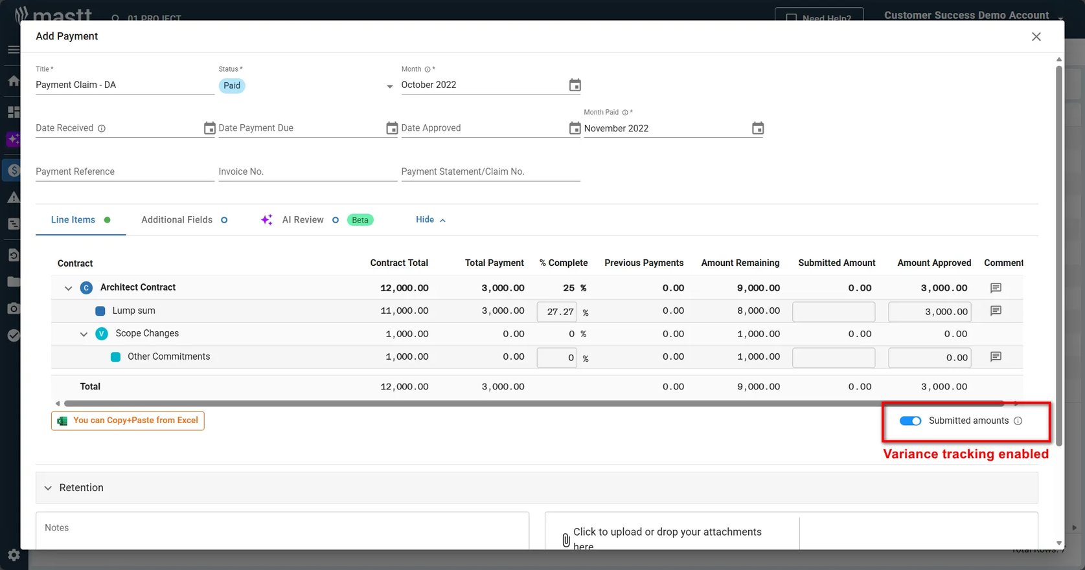Screen dimensions: 1085x570
Task: Click the Lump sum Submitted Amount input
Action: point(834,312)
